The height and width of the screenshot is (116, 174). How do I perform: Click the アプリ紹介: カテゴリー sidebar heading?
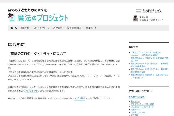pos(141,91)
